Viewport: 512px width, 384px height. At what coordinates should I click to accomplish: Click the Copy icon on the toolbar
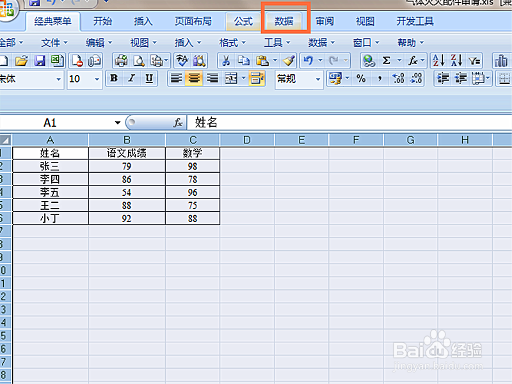pos(243,61)
